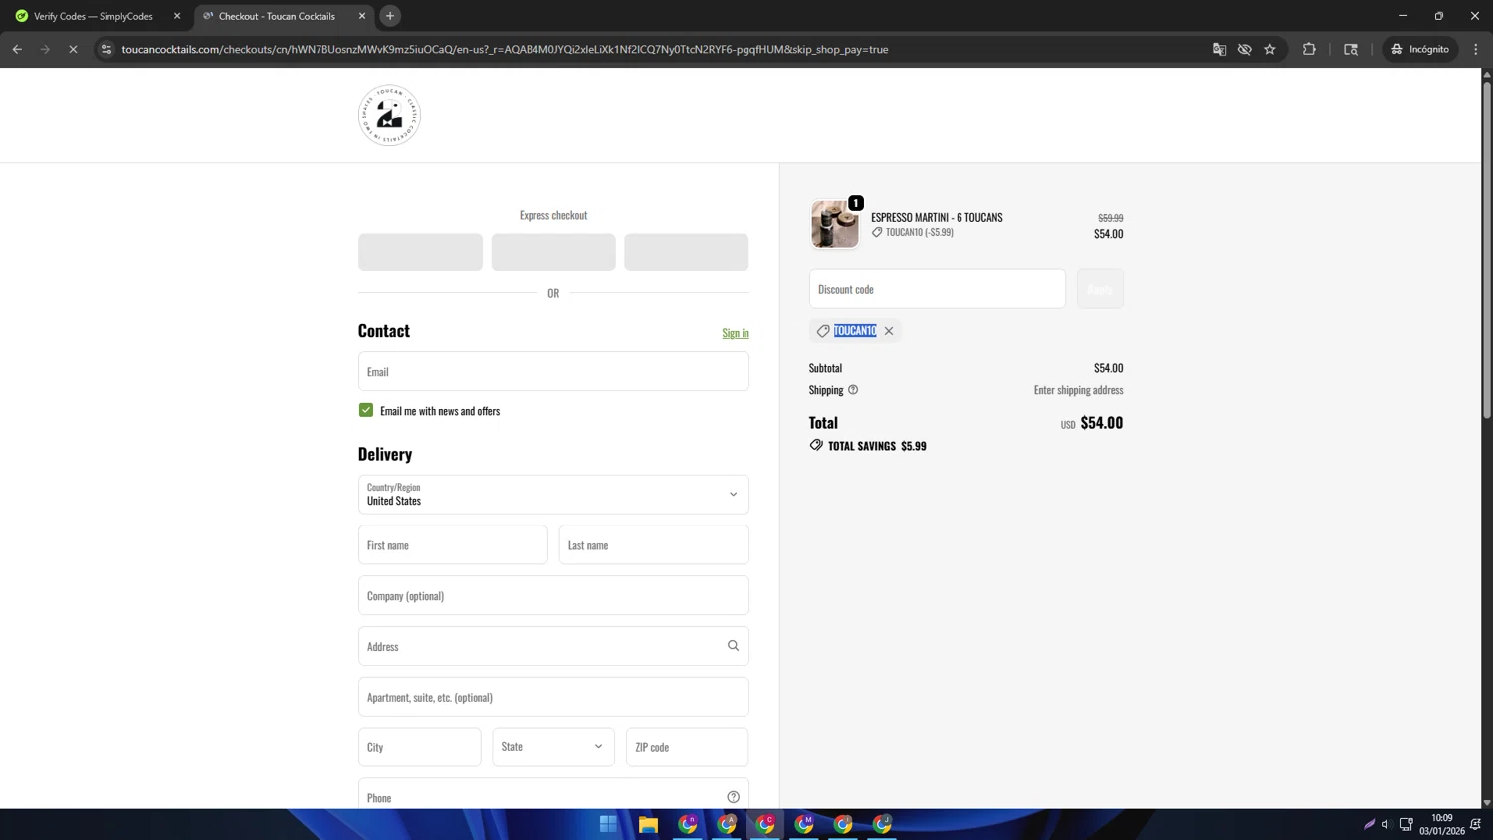Expand the Country/Region dropdown

[x=553, y=494]
